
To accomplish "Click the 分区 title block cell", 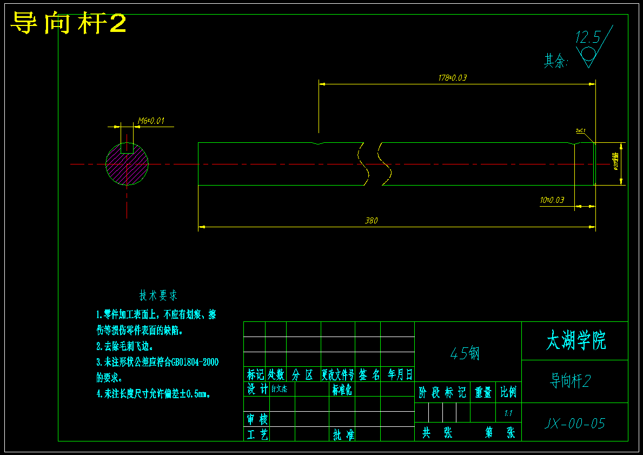I will click(303, 374).
